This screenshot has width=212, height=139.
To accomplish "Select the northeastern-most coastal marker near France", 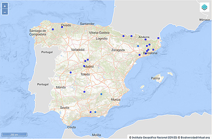I will coord(158,38).
